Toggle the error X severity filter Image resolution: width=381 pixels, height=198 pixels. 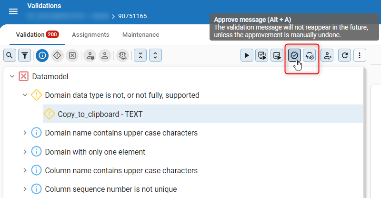click(x=72, y=55)
